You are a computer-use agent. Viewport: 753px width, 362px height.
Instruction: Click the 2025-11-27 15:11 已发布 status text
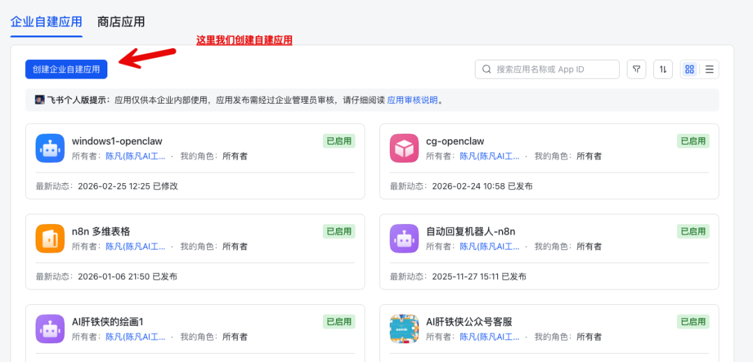click(479, 276)
